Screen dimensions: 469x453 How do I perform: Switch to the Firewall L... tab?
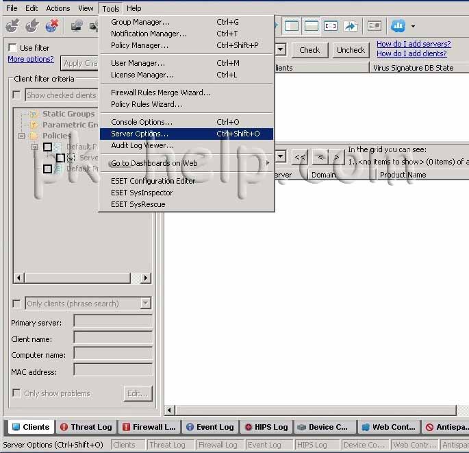(149, 427)
